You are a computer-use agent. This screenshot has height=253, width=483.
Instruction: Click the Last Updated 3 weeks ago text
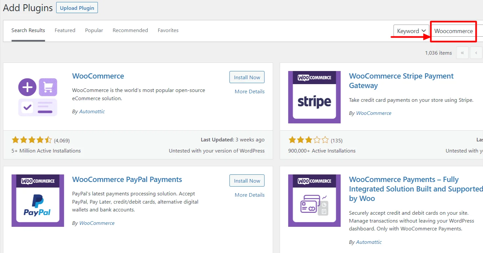(233, 140)
